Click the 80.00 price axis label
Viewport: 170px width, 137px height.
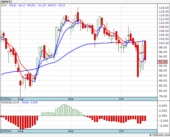click(x=163, y=91)
